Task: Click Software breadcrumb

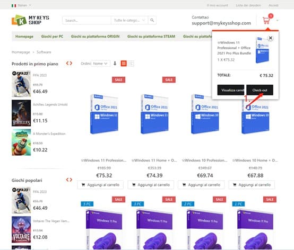Action: (44, 52)
